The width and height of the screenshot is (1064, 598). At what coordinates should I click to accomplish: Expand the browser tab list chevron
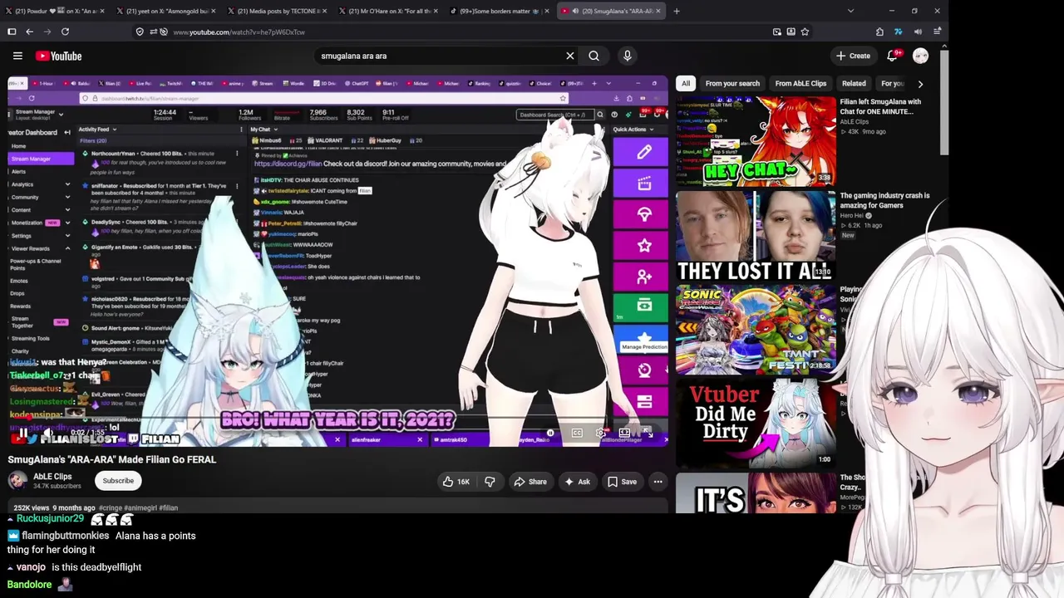(850, 11)
